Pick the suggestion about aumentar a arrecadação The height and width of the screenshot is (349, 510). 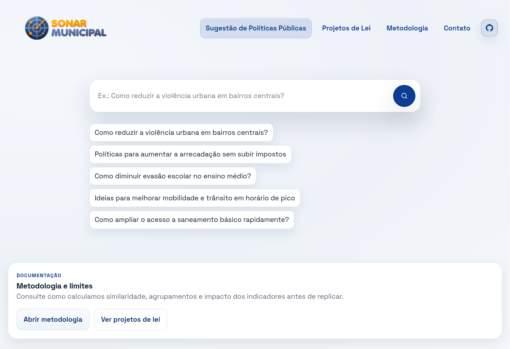tap(190, 154)
